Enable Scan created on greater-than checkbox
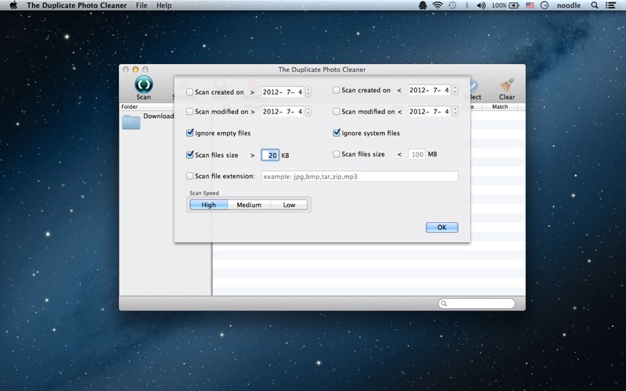 190,91
